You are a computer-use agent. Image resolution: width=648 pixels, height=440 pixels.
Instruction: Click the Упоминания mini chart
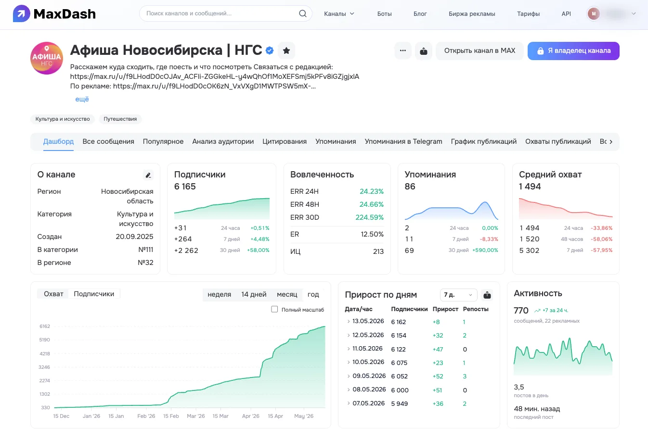[x=452, y=210]
